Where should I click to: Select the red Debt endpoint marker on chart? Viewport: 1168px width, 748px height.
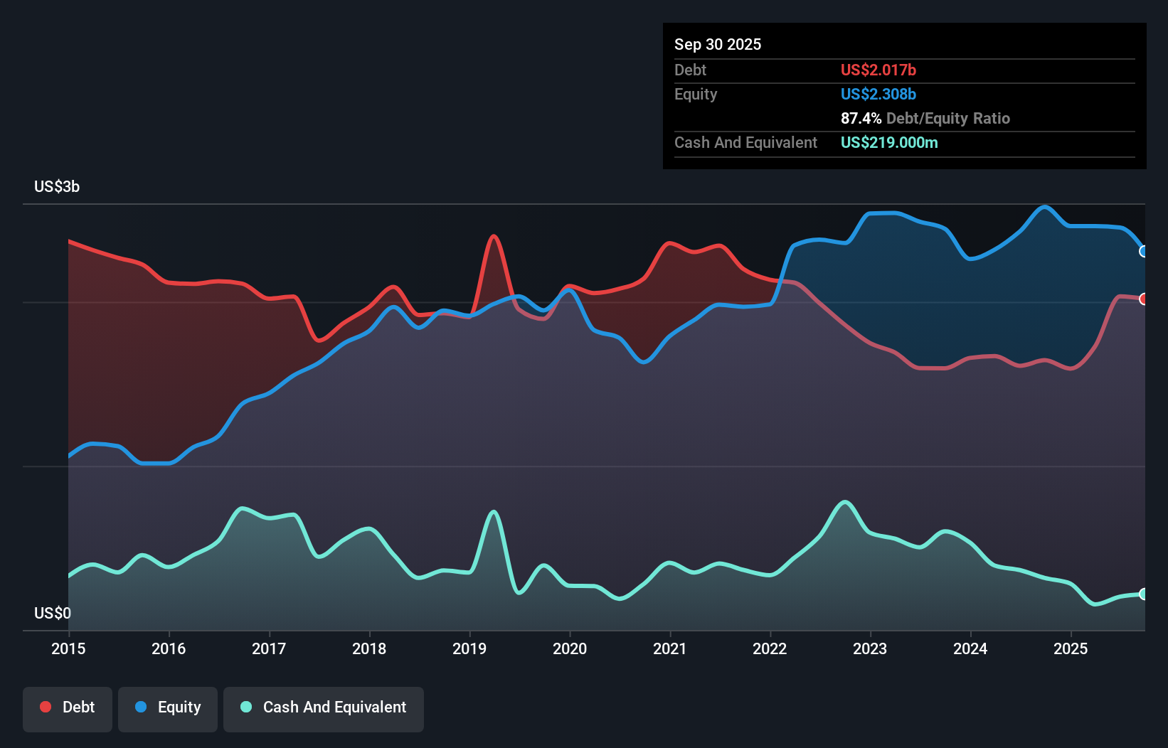tap(1144, 299)
